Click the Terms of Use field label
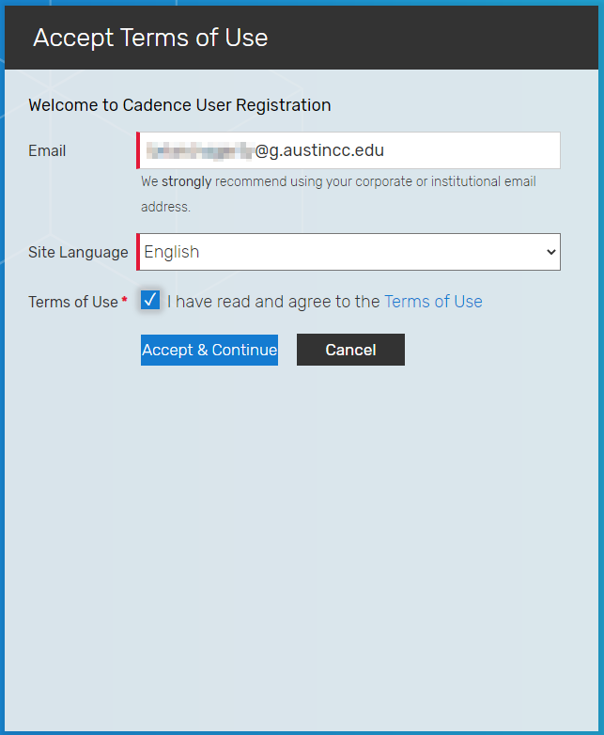The image size is (604, 735). [x=73, y=302]
